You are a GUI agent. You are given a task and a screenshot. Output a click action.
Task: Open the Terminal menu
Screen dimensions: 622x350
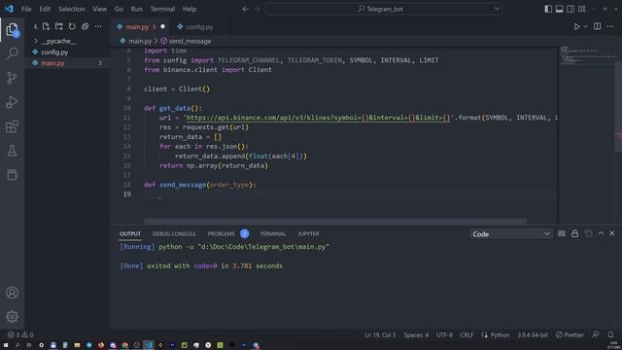pos(162,9)
